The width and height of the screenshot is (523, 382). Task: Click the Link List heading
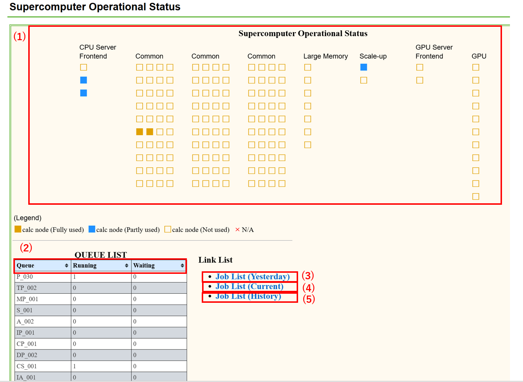pyautogui.click(x=215, y=260)
